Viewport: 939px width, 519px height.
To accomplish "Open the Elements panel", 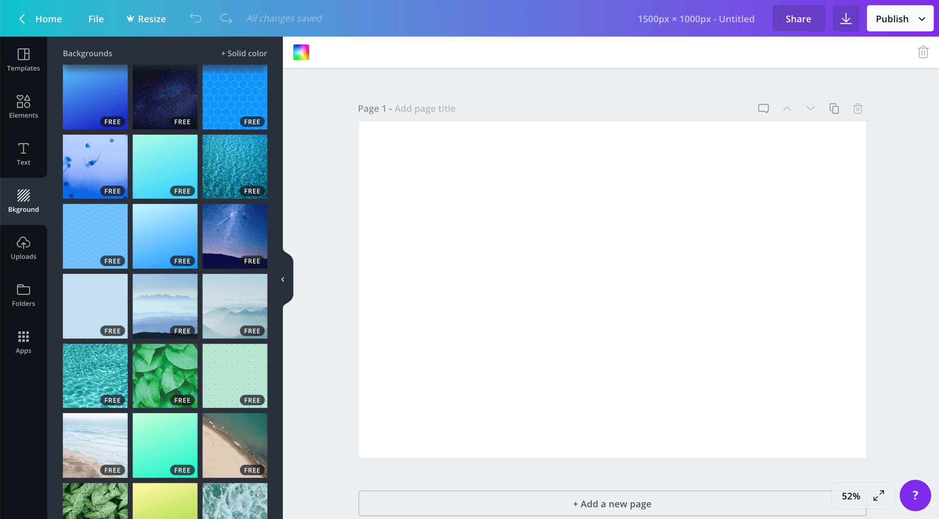I will click(x=23, y=107).
